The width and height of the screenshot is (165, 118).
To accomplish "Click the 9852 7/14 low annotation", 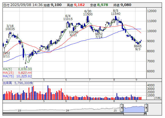I will tap(99, 36).
